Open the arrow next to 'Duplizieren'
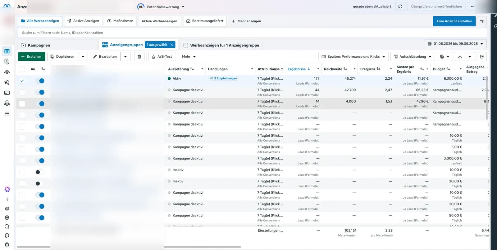This screenshot has width=497, height=250. pyautogui.click(x=83, y=57)
